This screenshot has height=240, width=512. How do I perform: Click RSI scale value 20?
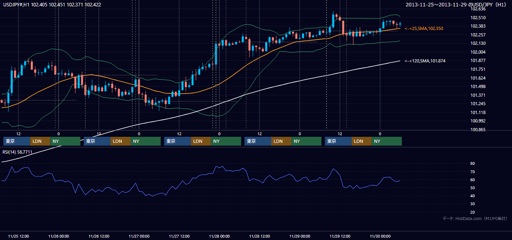[473, 212]
